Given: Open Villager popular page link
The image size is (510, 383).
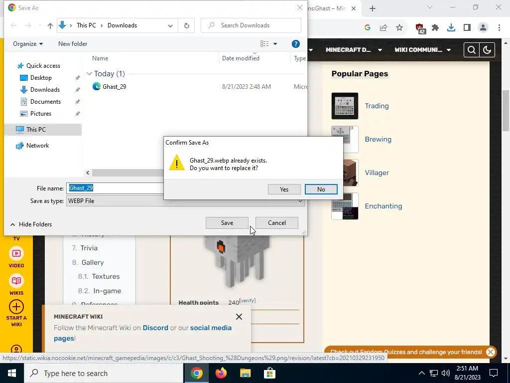Looking at the screenshot, I should [377, 173].
